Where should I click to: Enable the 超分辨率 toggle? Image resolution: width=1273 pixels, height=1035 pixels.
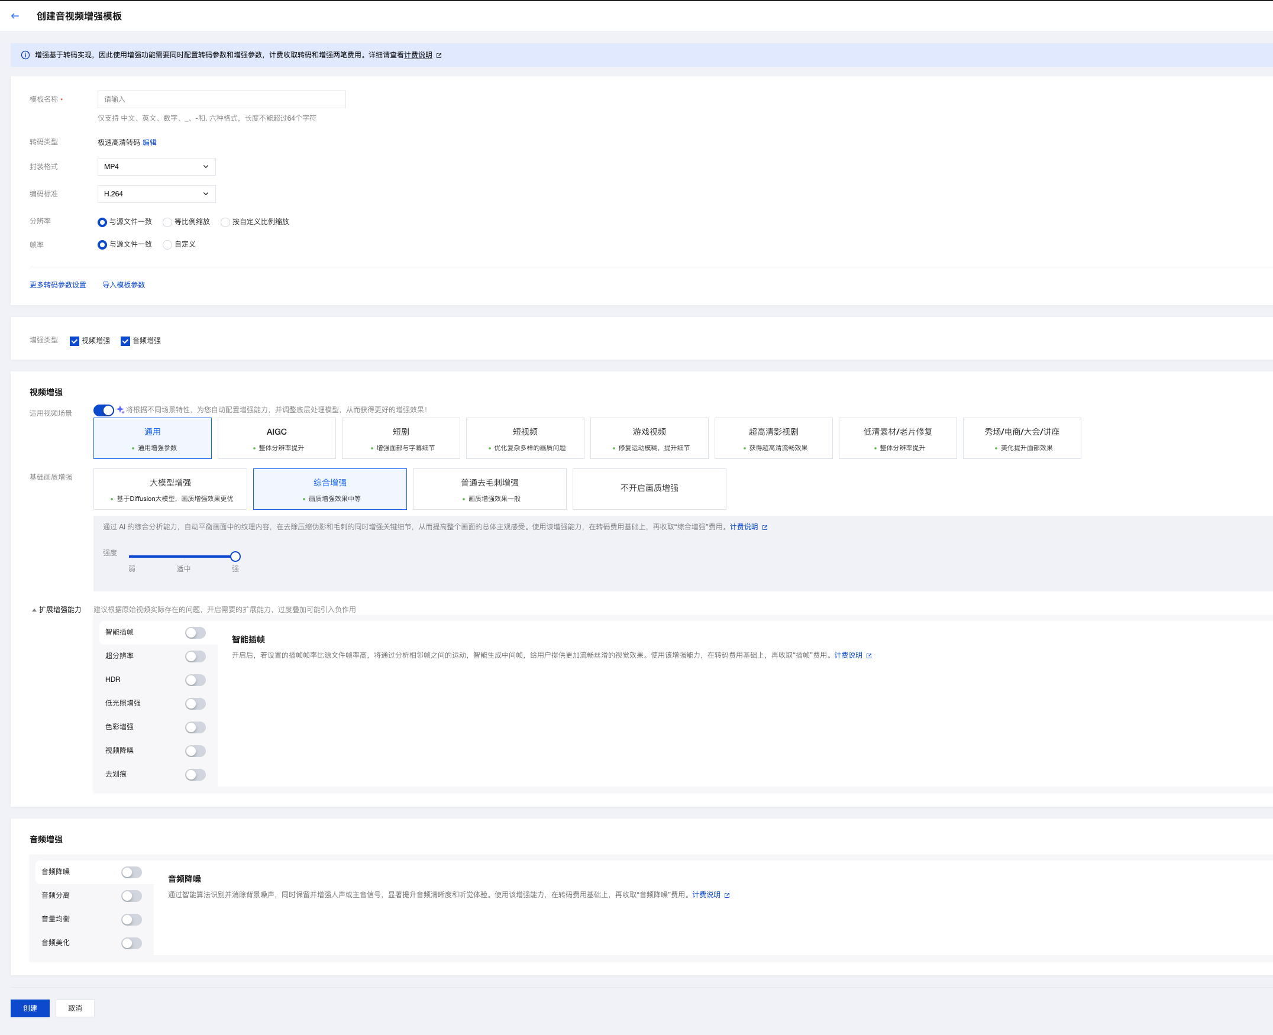(195, 656)
